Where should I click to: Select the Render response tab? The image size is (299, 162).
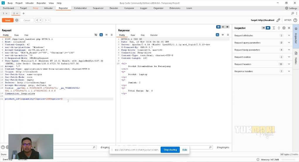click(x=154, y=35)
